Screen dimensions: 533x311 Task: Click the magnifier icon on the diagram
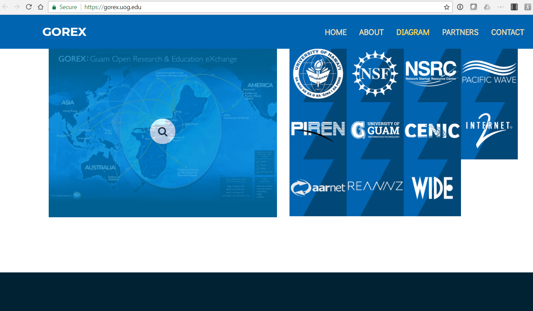[163, 132]
